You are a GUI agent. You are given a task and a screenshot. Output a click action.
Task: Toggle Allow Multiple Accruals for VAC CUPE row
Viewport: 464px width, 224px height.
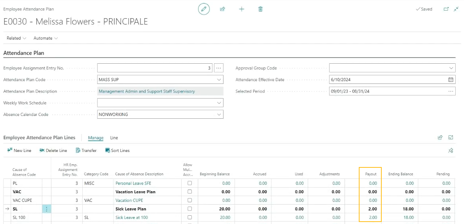pos(190,200)
